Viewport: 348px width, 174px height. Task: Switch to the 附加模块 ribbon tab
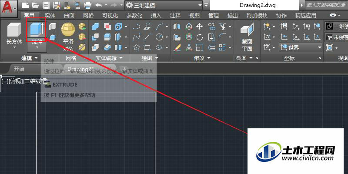click(257, 16)
